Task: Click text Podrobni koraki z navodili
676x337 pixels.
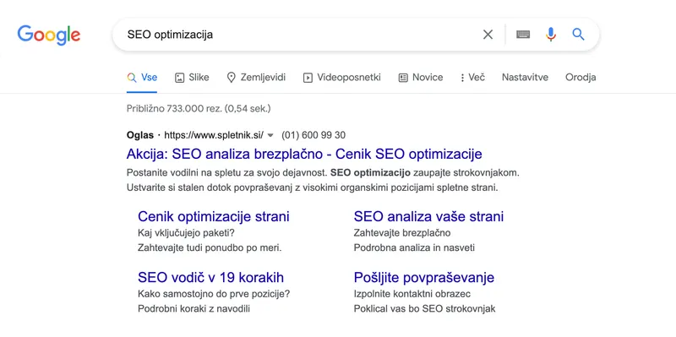Action: tap(194, 309)
